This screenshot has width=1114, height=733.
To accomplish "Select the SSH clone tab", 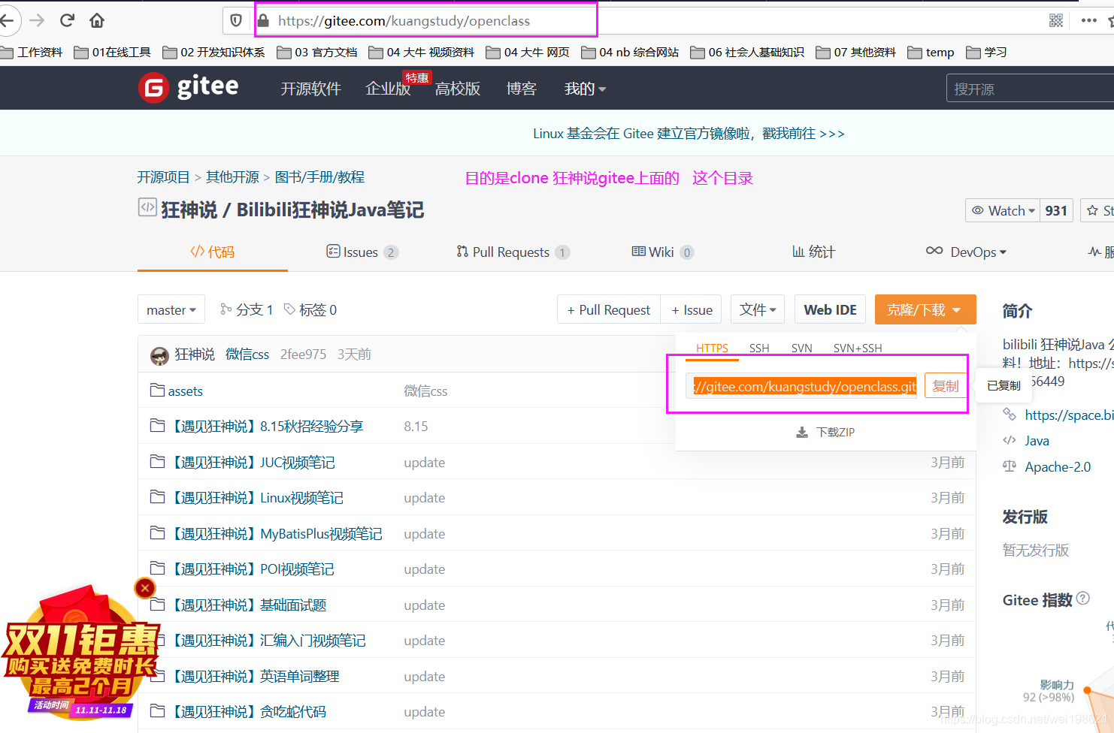I will (x=759, y=348).
